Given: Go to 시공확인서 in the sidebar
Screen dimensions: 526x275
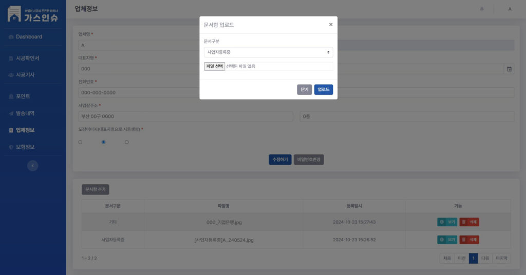Looking at the screenshot, I should 27,58.
